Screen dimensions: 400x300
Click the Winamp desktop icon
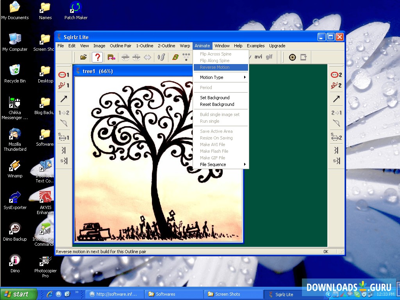[x=15, y=169]
